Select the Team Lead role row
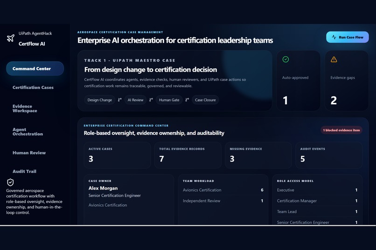This screenshot has height=250, width=376. [317, 211]
